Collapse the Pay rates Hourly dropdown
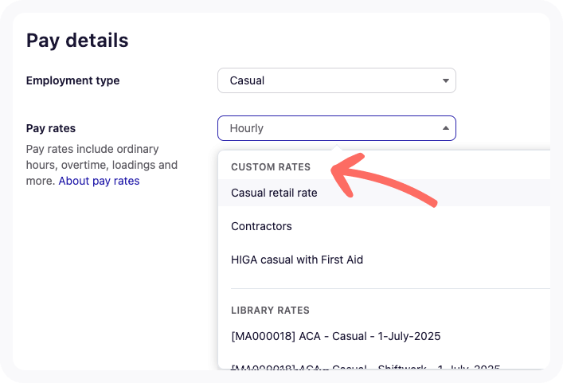This screenshot has width=563, height=383. tap(335, 128)
